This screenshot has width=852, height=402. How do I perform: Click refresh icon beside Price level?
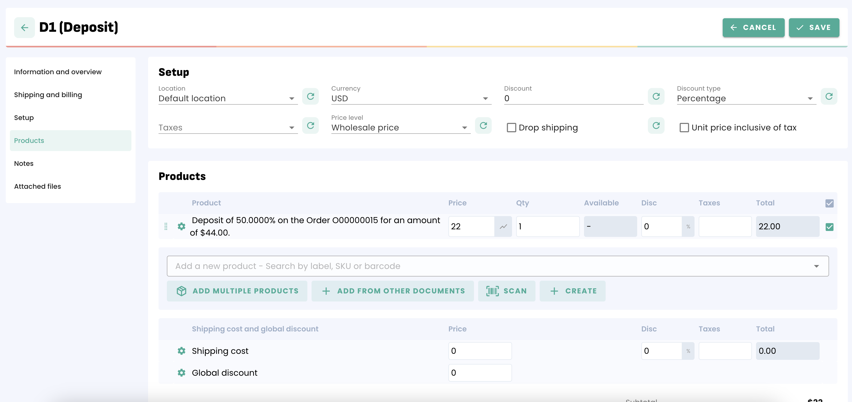coord(483,125)
